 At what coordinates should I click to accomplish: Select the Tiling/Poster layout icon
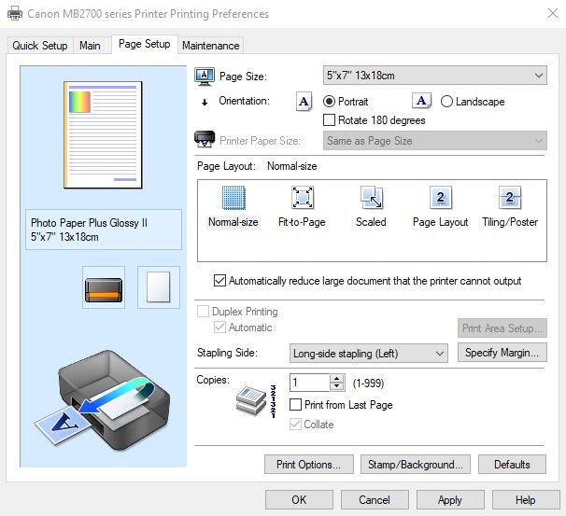510,198
